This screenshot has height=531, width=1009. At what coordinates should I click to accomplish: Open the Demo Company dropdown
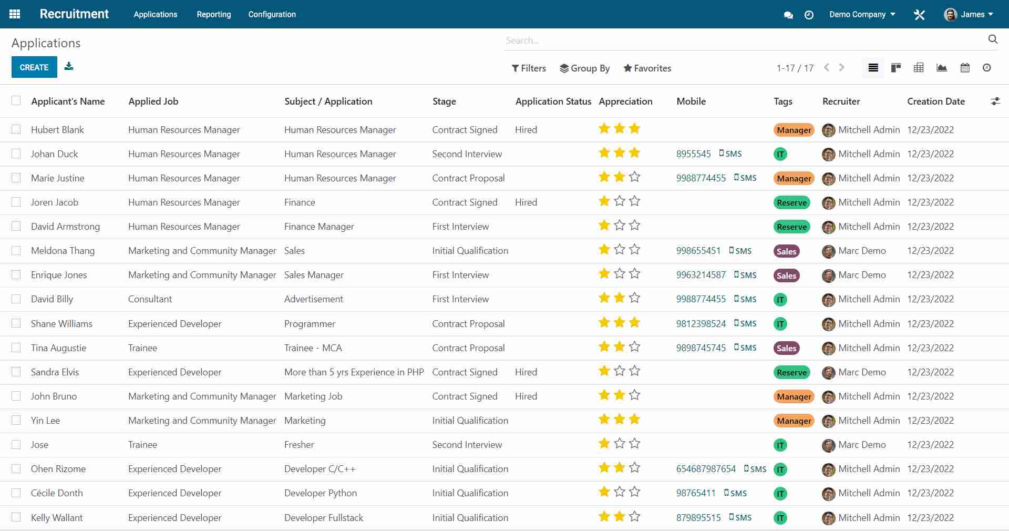coord(862,15)
